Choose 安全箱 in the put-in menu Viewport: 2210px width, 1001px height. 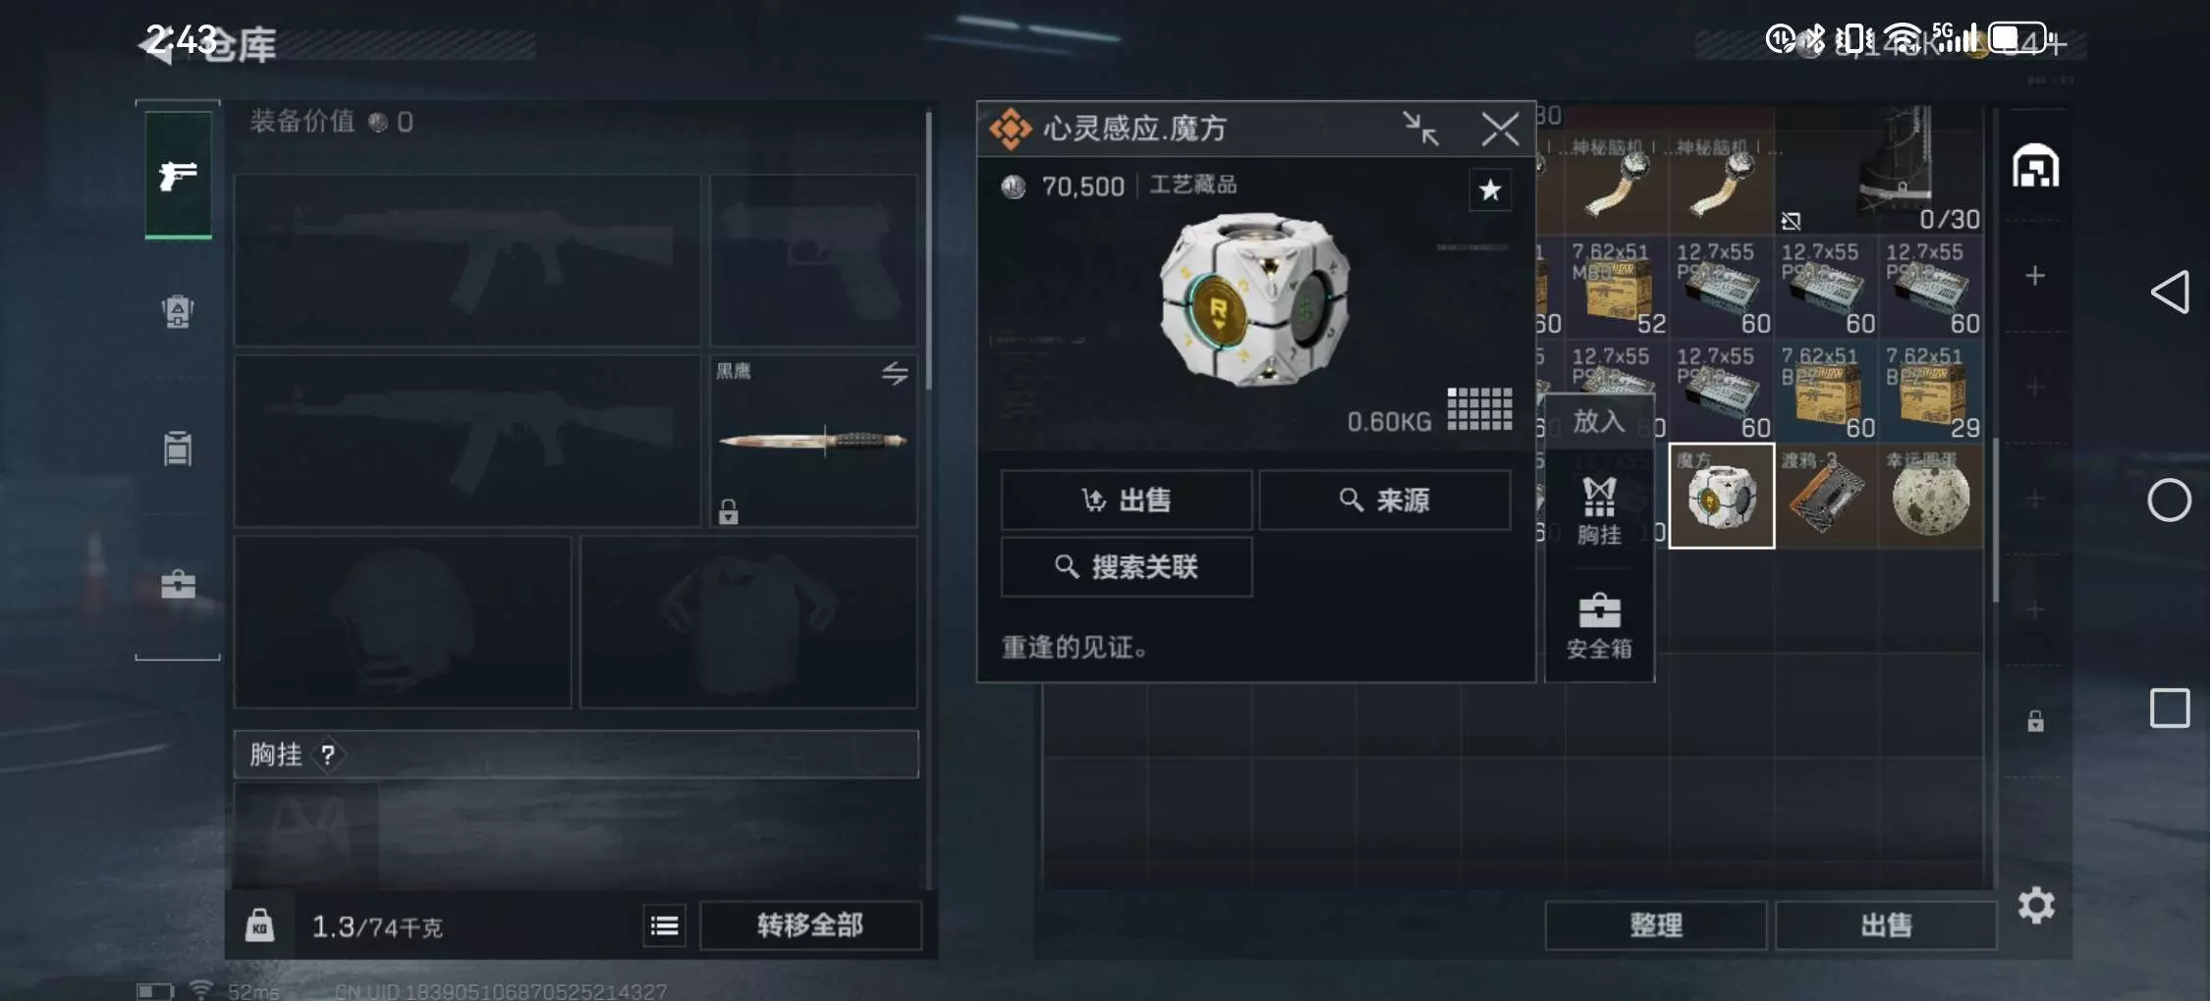coord(1599,626)
